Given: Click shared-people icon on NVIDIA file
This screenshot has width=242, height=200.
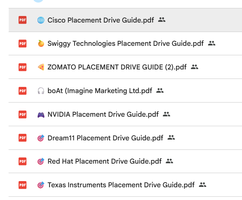Looking at the screenshot, I should pyautogui.click(x=167, y=115).
